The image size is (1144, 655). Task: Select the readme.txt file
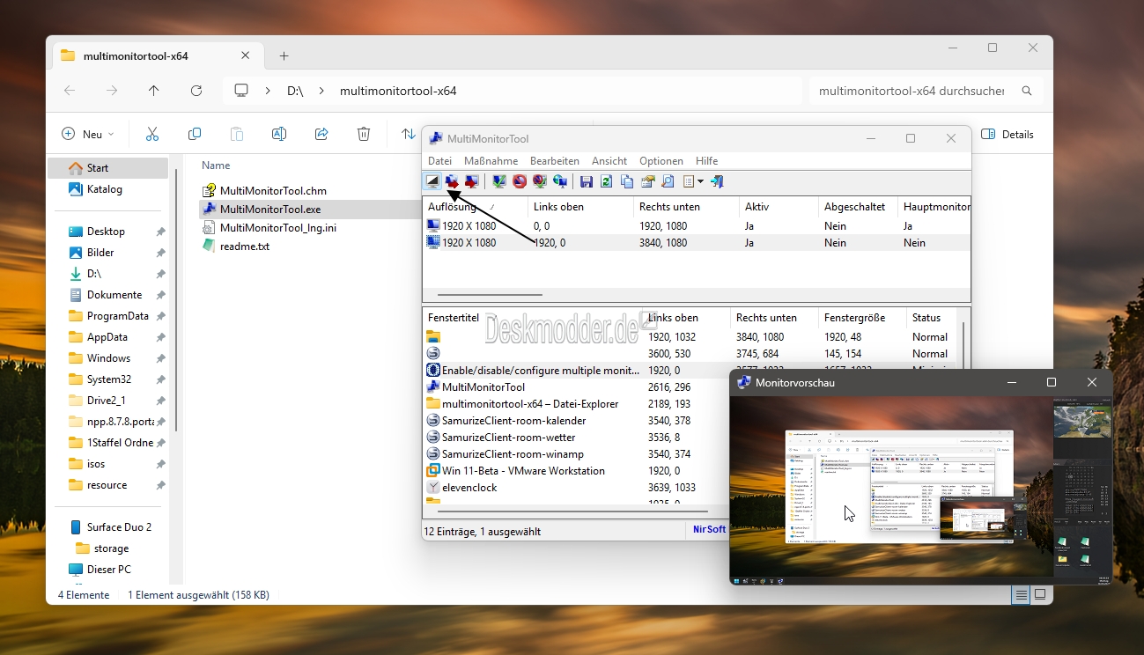point(245,247)
